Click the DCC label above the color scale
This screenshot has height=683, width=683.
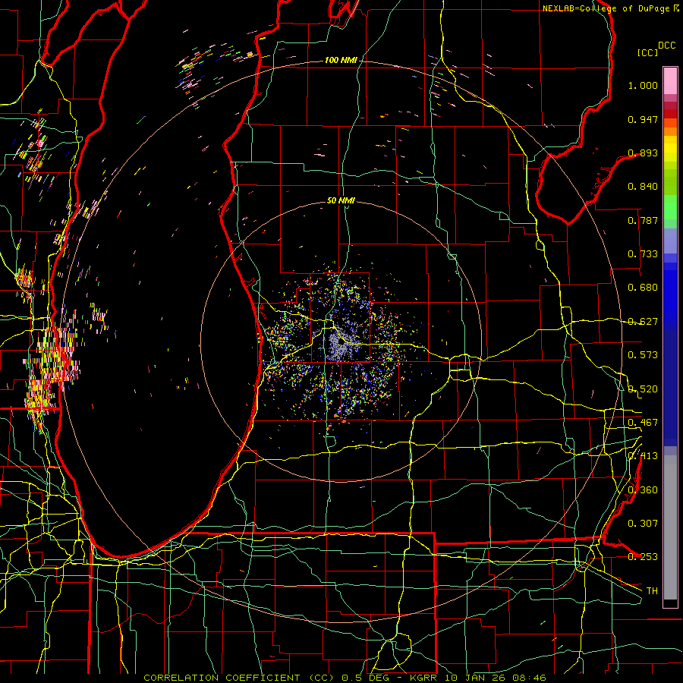[667, 46]
